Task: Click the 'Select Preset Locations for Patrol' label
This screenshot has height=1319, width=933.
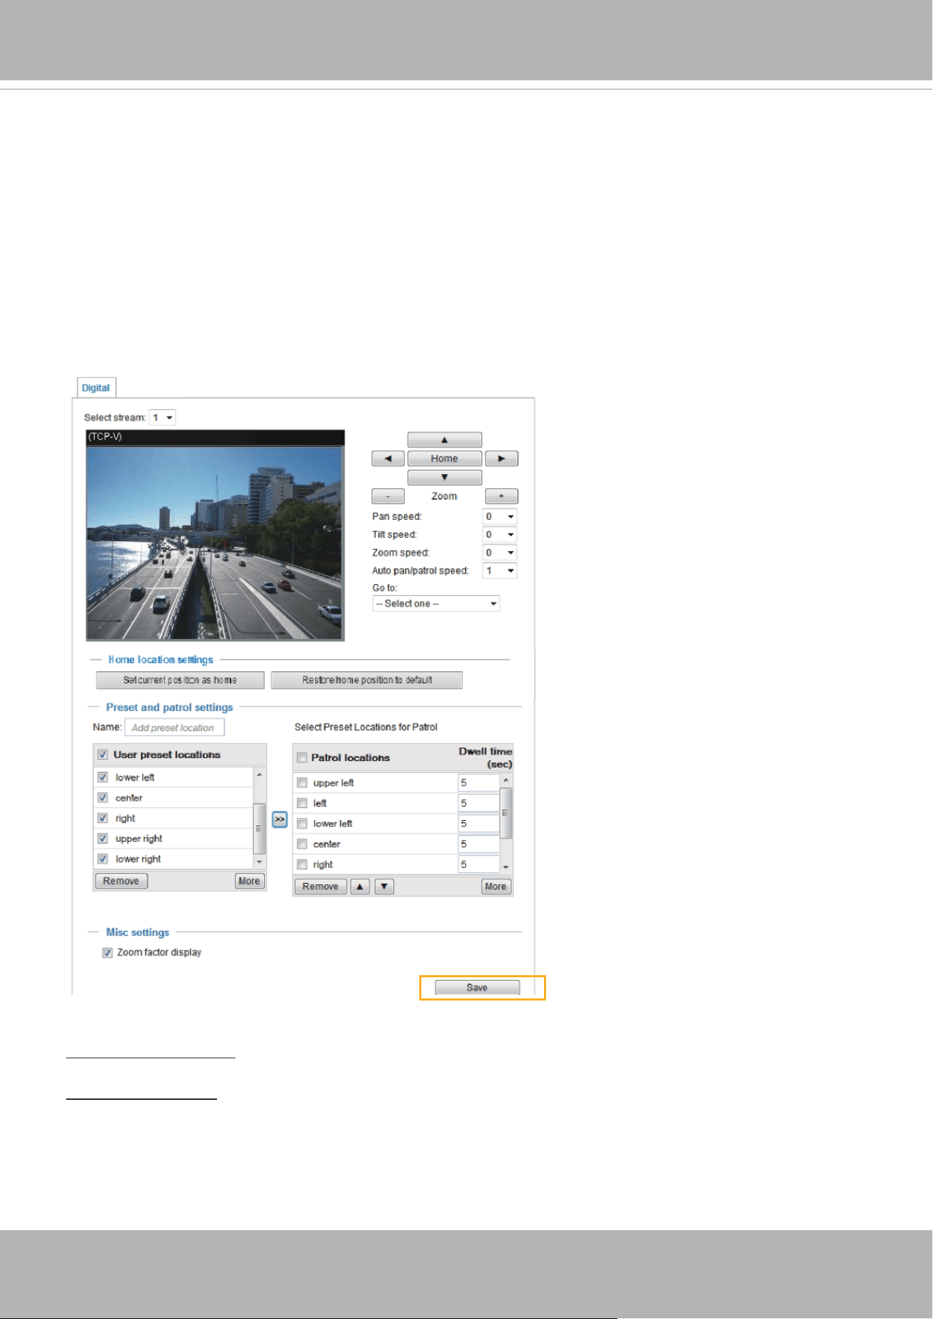Action: click(x=366, y=728)
